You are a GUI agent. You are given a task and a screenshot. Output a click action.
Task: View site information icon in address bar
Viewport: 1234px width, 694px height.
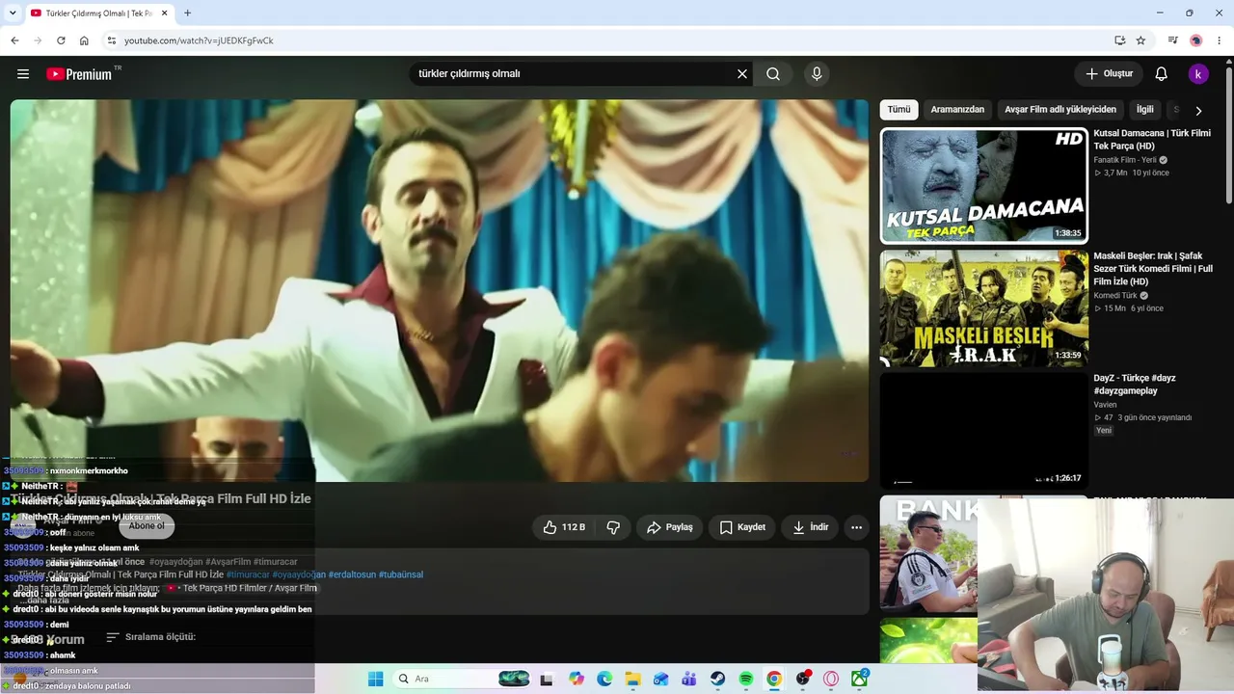coord(111,40)
